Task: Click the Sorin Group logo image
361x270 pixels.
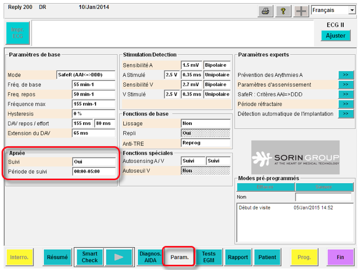Action: (295, 158)
